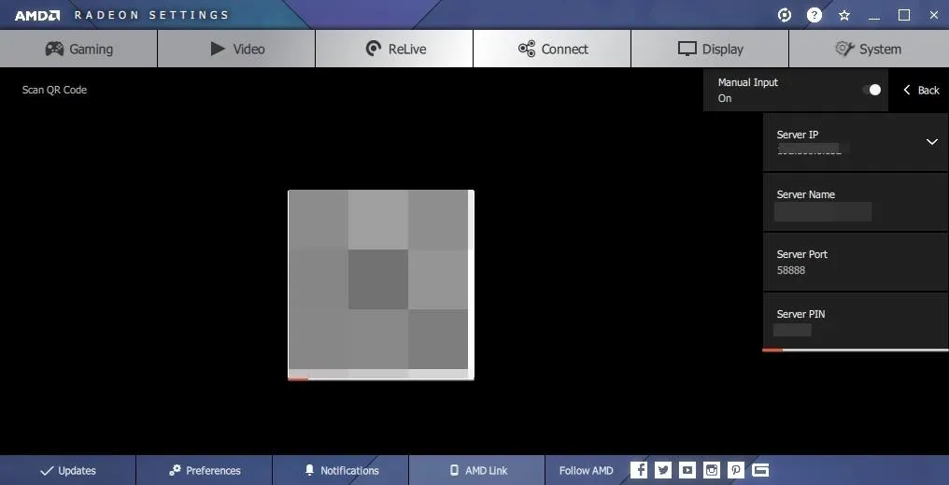949x485 pixels.
Task: Open the AMD Gaming Evolved icon
Action: [x=760, y=470]
